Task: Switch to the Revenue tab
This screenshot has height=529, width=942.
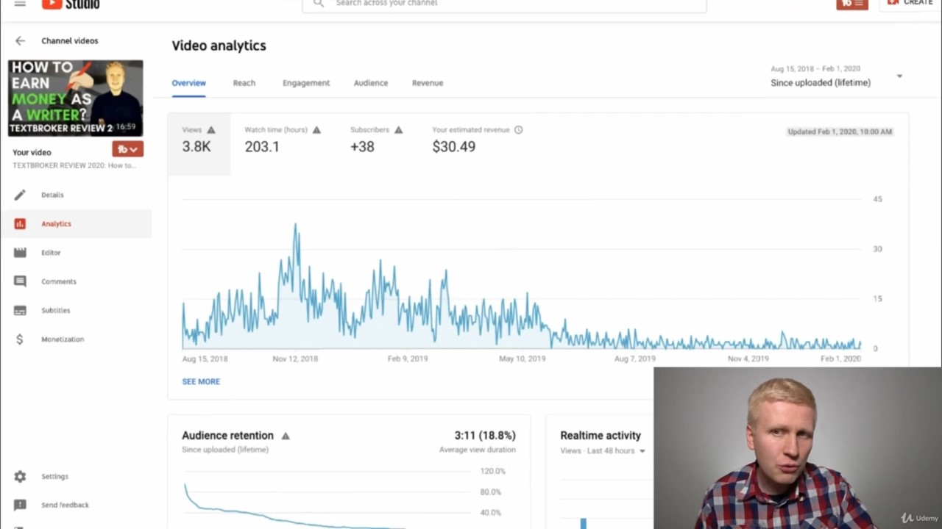Action: point(428,83)
